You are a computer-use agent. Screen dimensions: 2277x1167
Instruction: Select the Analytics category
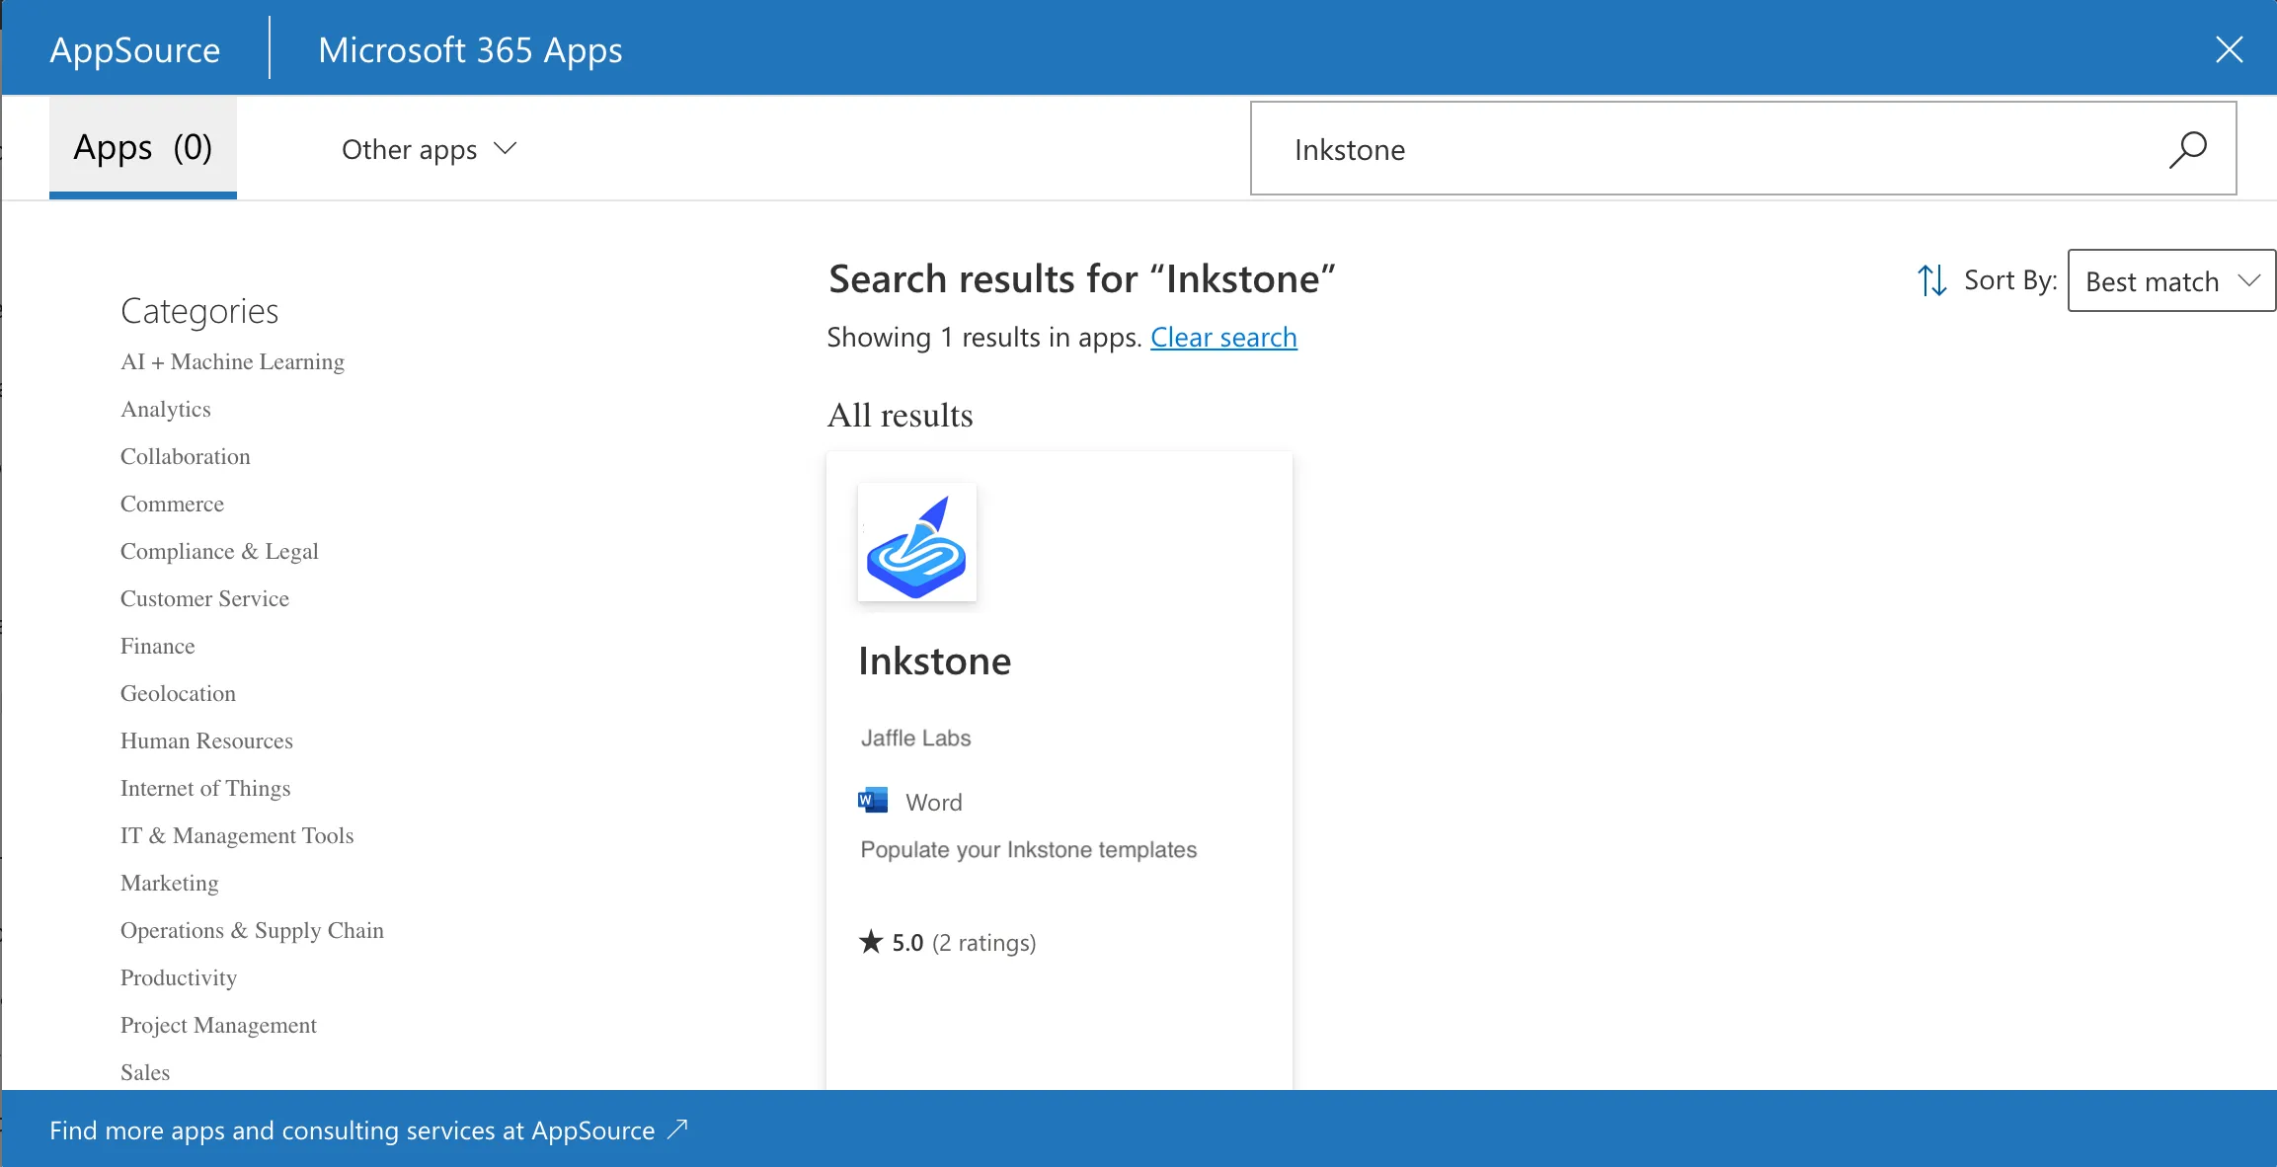tap(166, 409)
